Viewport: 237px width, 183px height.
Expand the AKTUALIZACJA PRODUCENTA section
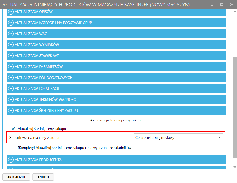tap(116, 160)
